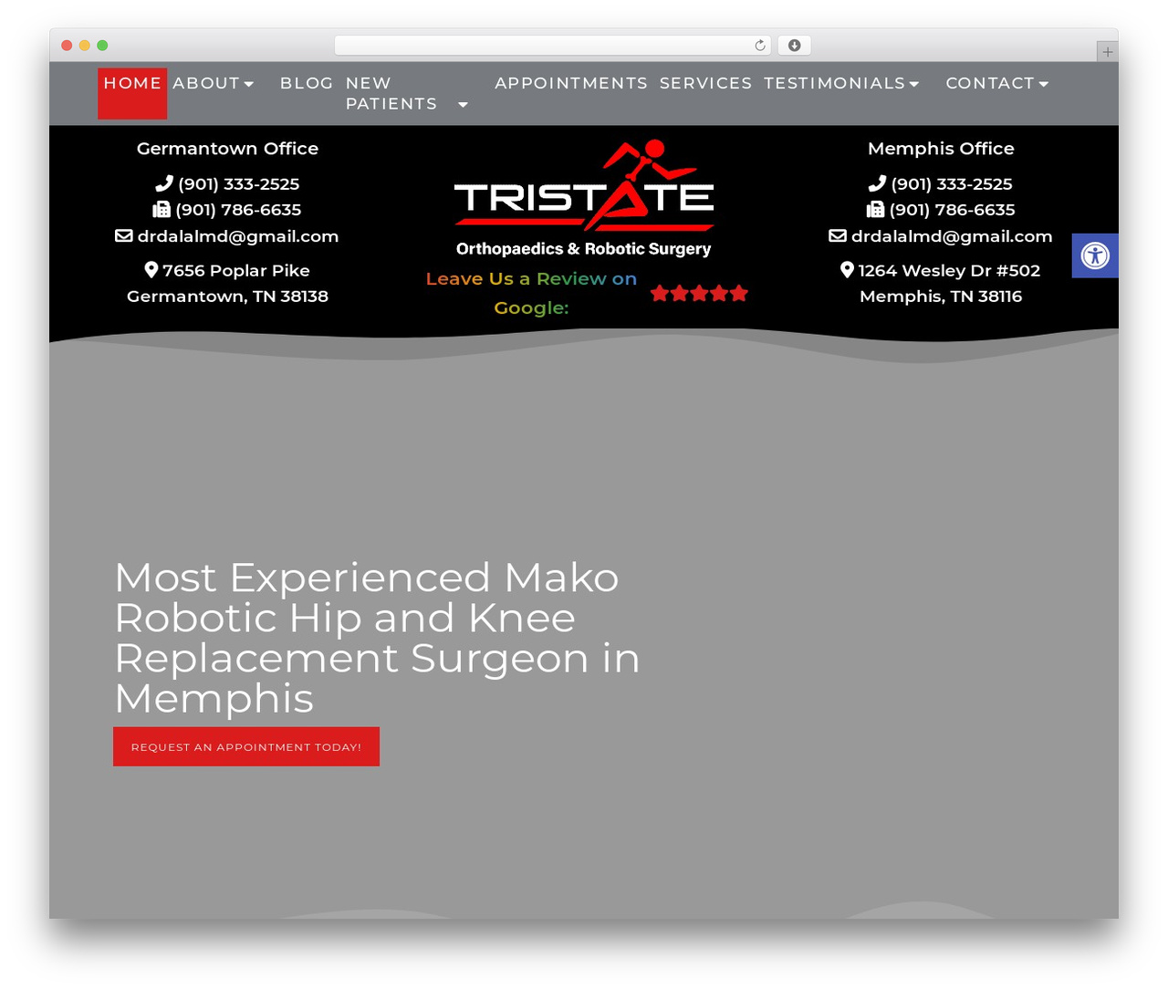
Task: Click the Germantown Office fax icon
Action: (162, 210)
